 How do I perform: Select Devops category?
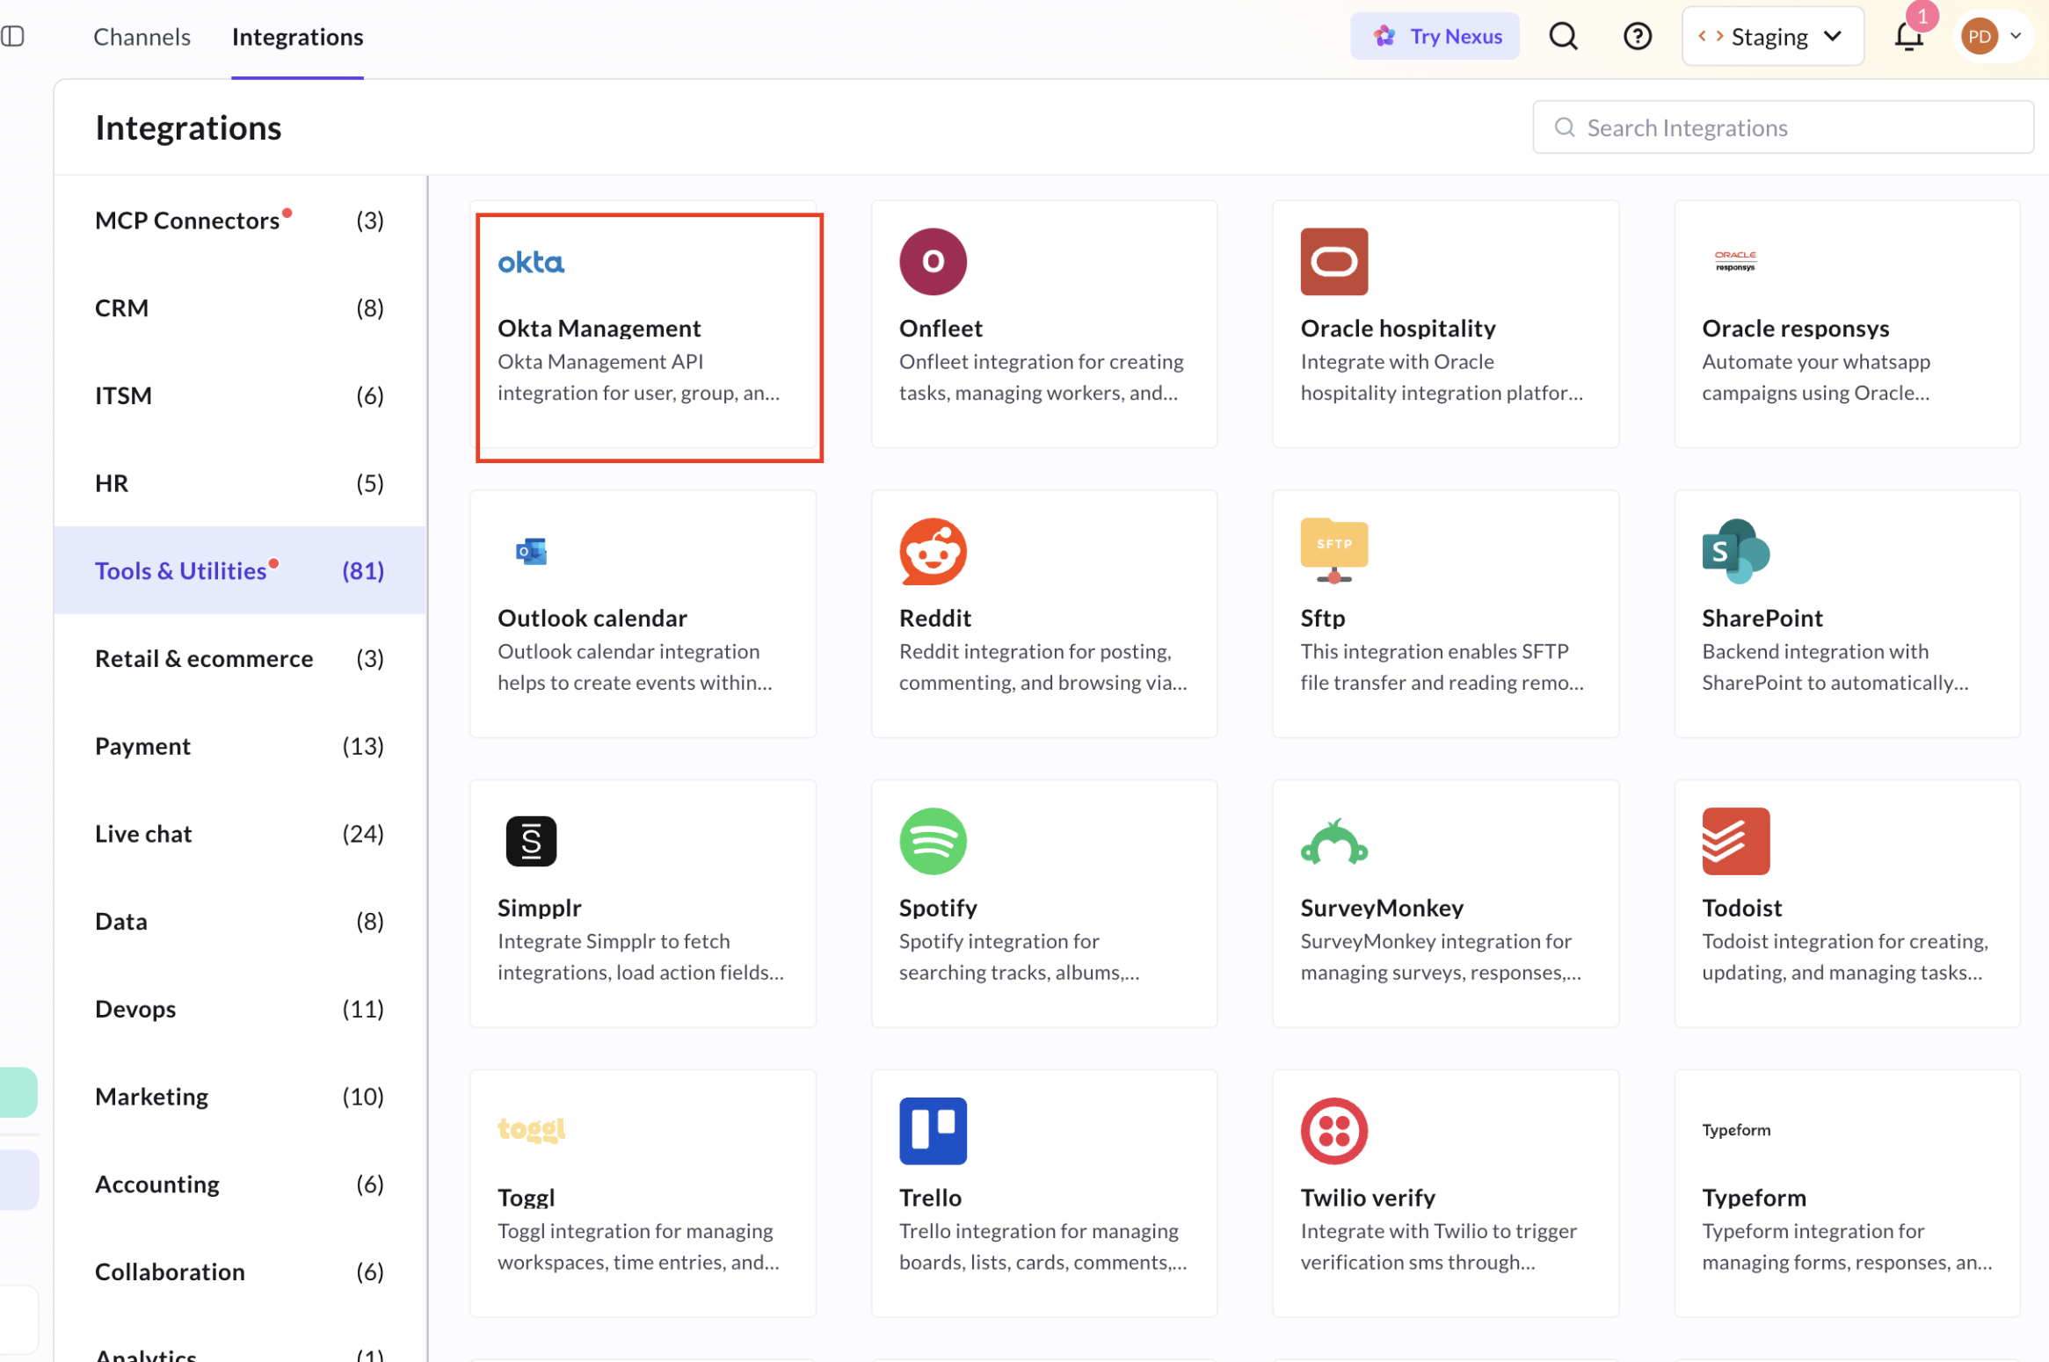pyautogui.click(x=240, y=1009)
